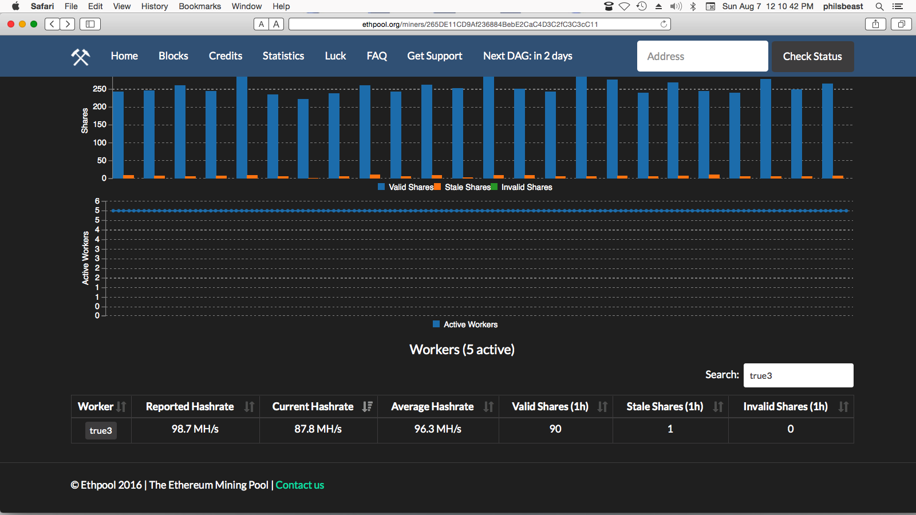Open the Get Support nav link
Screen dimensions: 916x515
tap(435, 56)
